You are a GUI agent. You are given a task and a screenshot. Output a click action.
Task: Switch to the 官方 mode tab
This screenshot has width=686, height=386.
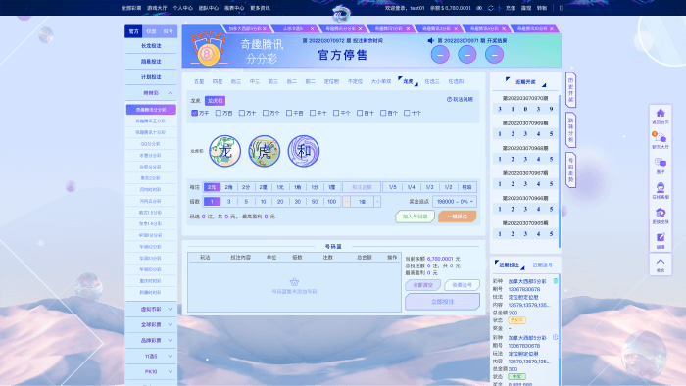[133, 31]
